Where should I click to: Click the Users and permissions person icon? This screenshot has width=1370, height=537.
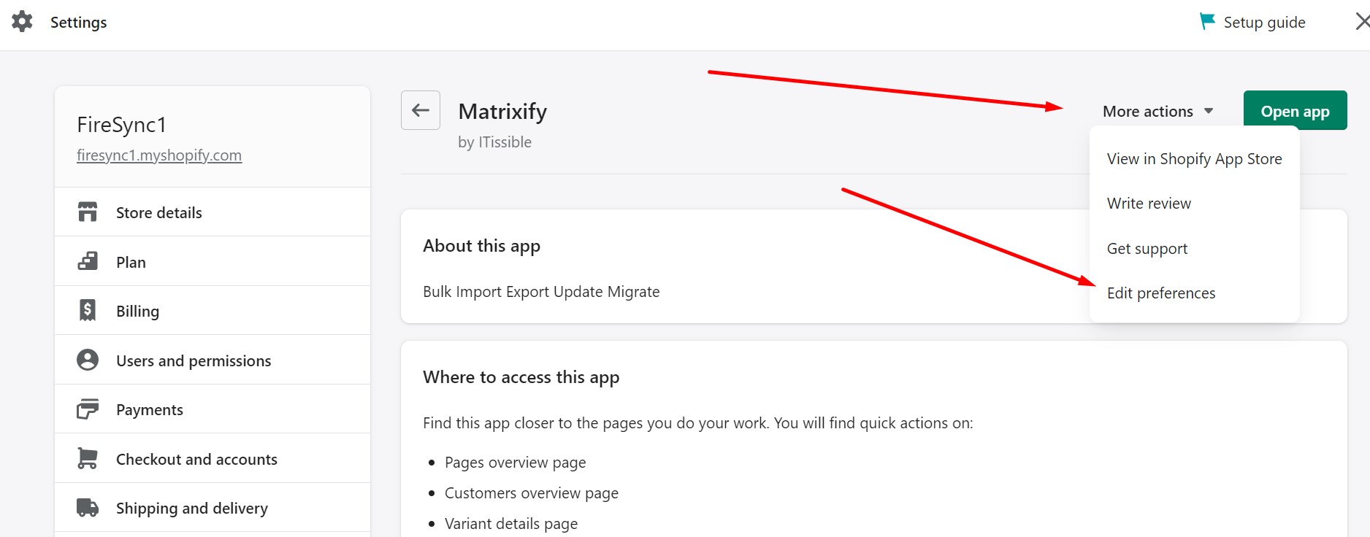(88, 360)
